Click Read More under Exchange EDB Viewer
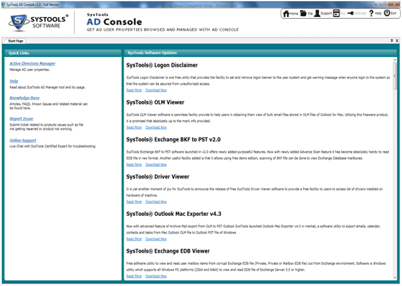The height and width of the screenshot is (286, 402). click(134, 276)
